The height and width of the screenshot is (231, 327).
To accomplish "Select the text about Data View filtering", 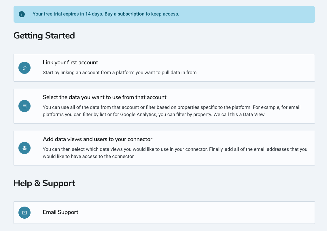I will tap(171, 111).
